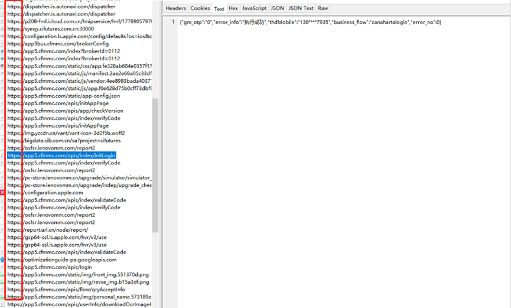Switch to the Headers tab
511x308 pixels.
(x=175, y=8)
